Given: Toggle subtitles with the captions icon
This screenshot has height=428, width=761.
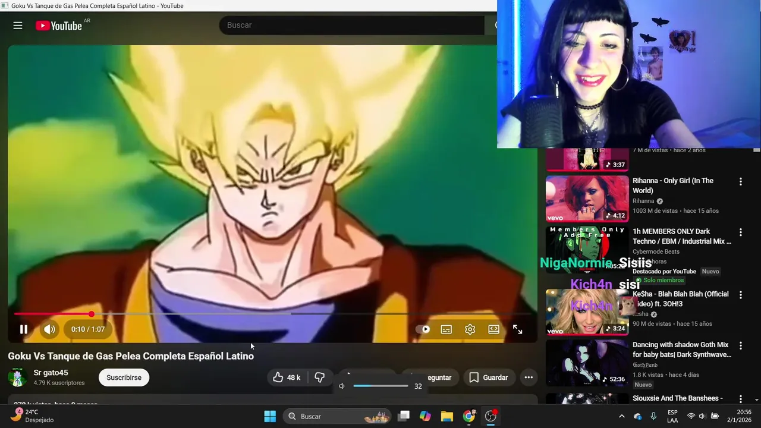Looking at the screenshot, I should pyautogui.click(x=446, y=329).
